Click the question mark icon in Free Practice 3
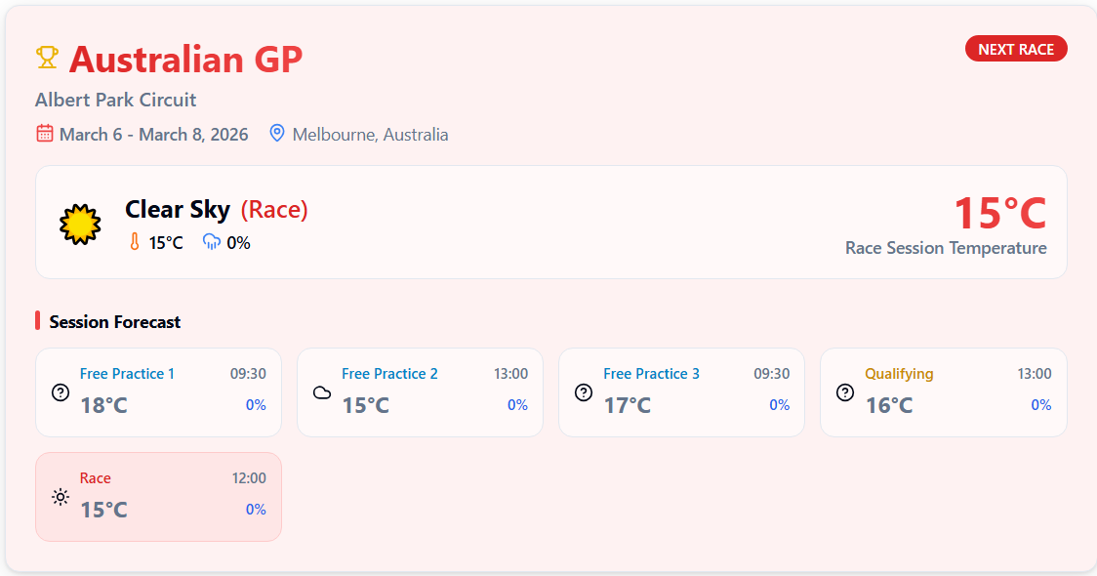This screenshot has height=576, width=1097. coord(584,392)
